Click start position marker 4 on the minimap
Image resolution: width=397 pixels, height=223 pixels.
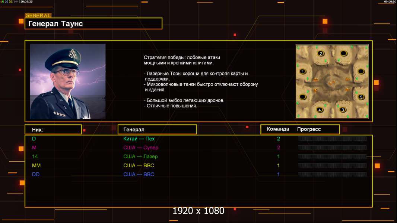(320, 110)
